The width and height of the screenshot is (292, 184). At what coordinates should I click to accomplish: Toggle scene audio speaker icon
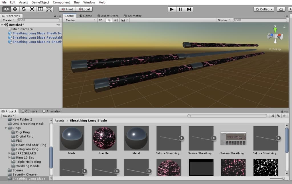[x=116, y=20]
